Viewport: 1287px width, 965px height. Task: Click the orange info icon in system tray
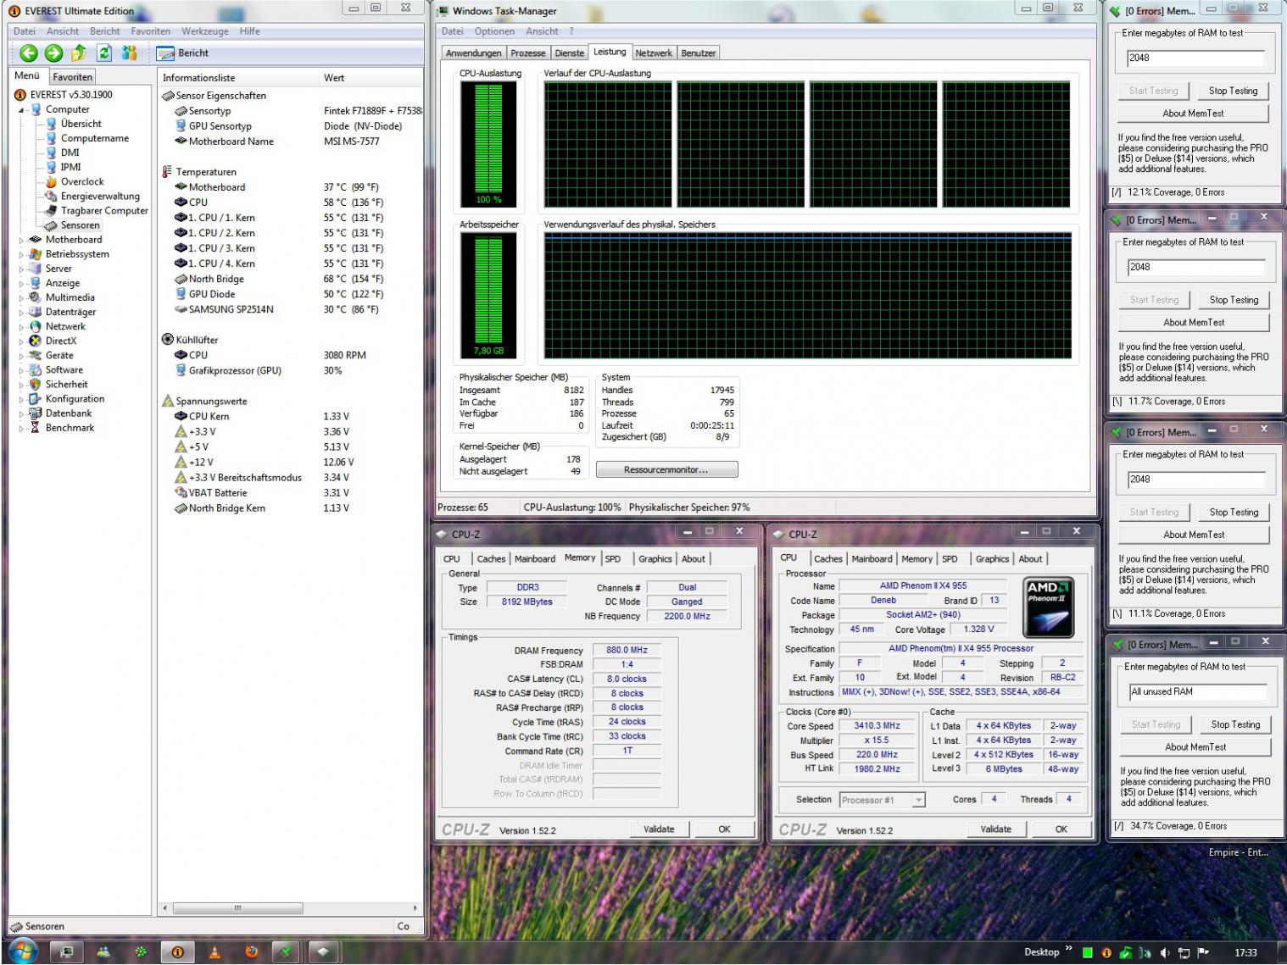click(x=1106, y=953)
